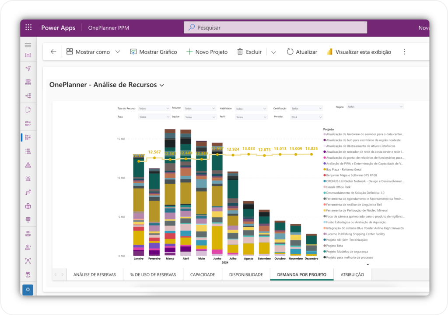
Task: Click Atualizar to refresh
Action: tap(302, 52)
